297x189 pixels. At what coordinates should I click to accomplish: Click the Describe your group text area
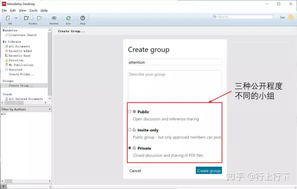pyautogui.click(x=174, y=86)
